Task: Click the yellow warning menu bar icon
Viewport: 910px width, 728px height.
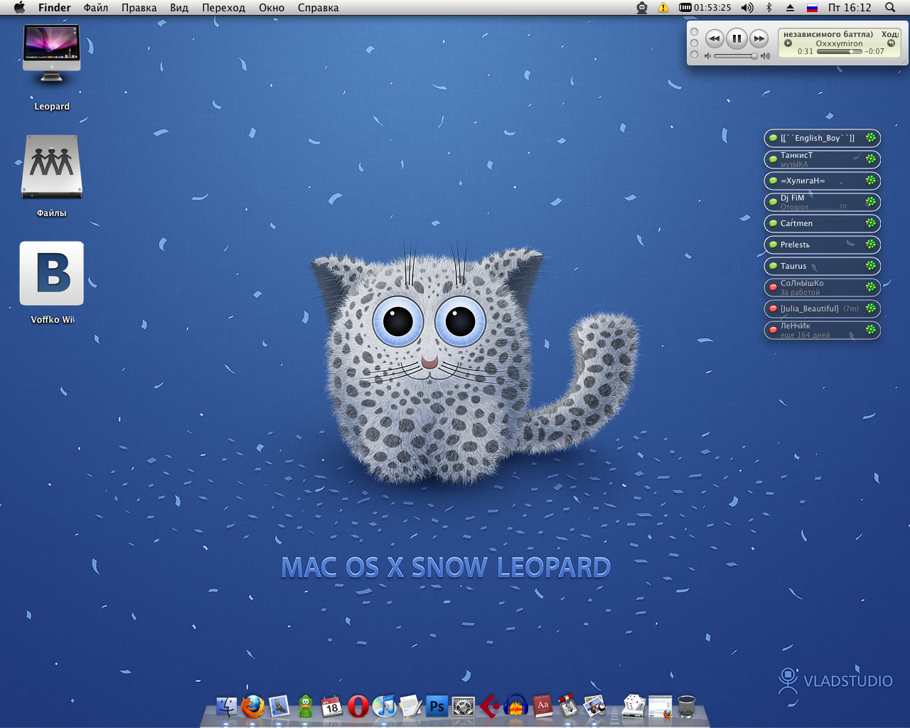Action: pos(663,8)
